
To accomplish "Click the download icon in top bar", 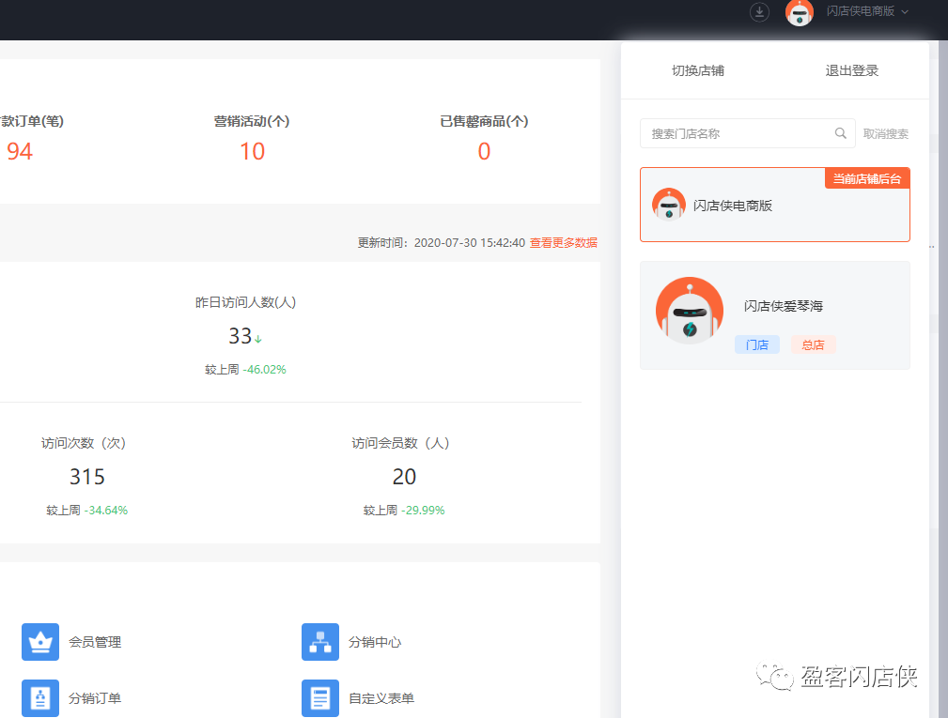I will [x=759, y=12].
